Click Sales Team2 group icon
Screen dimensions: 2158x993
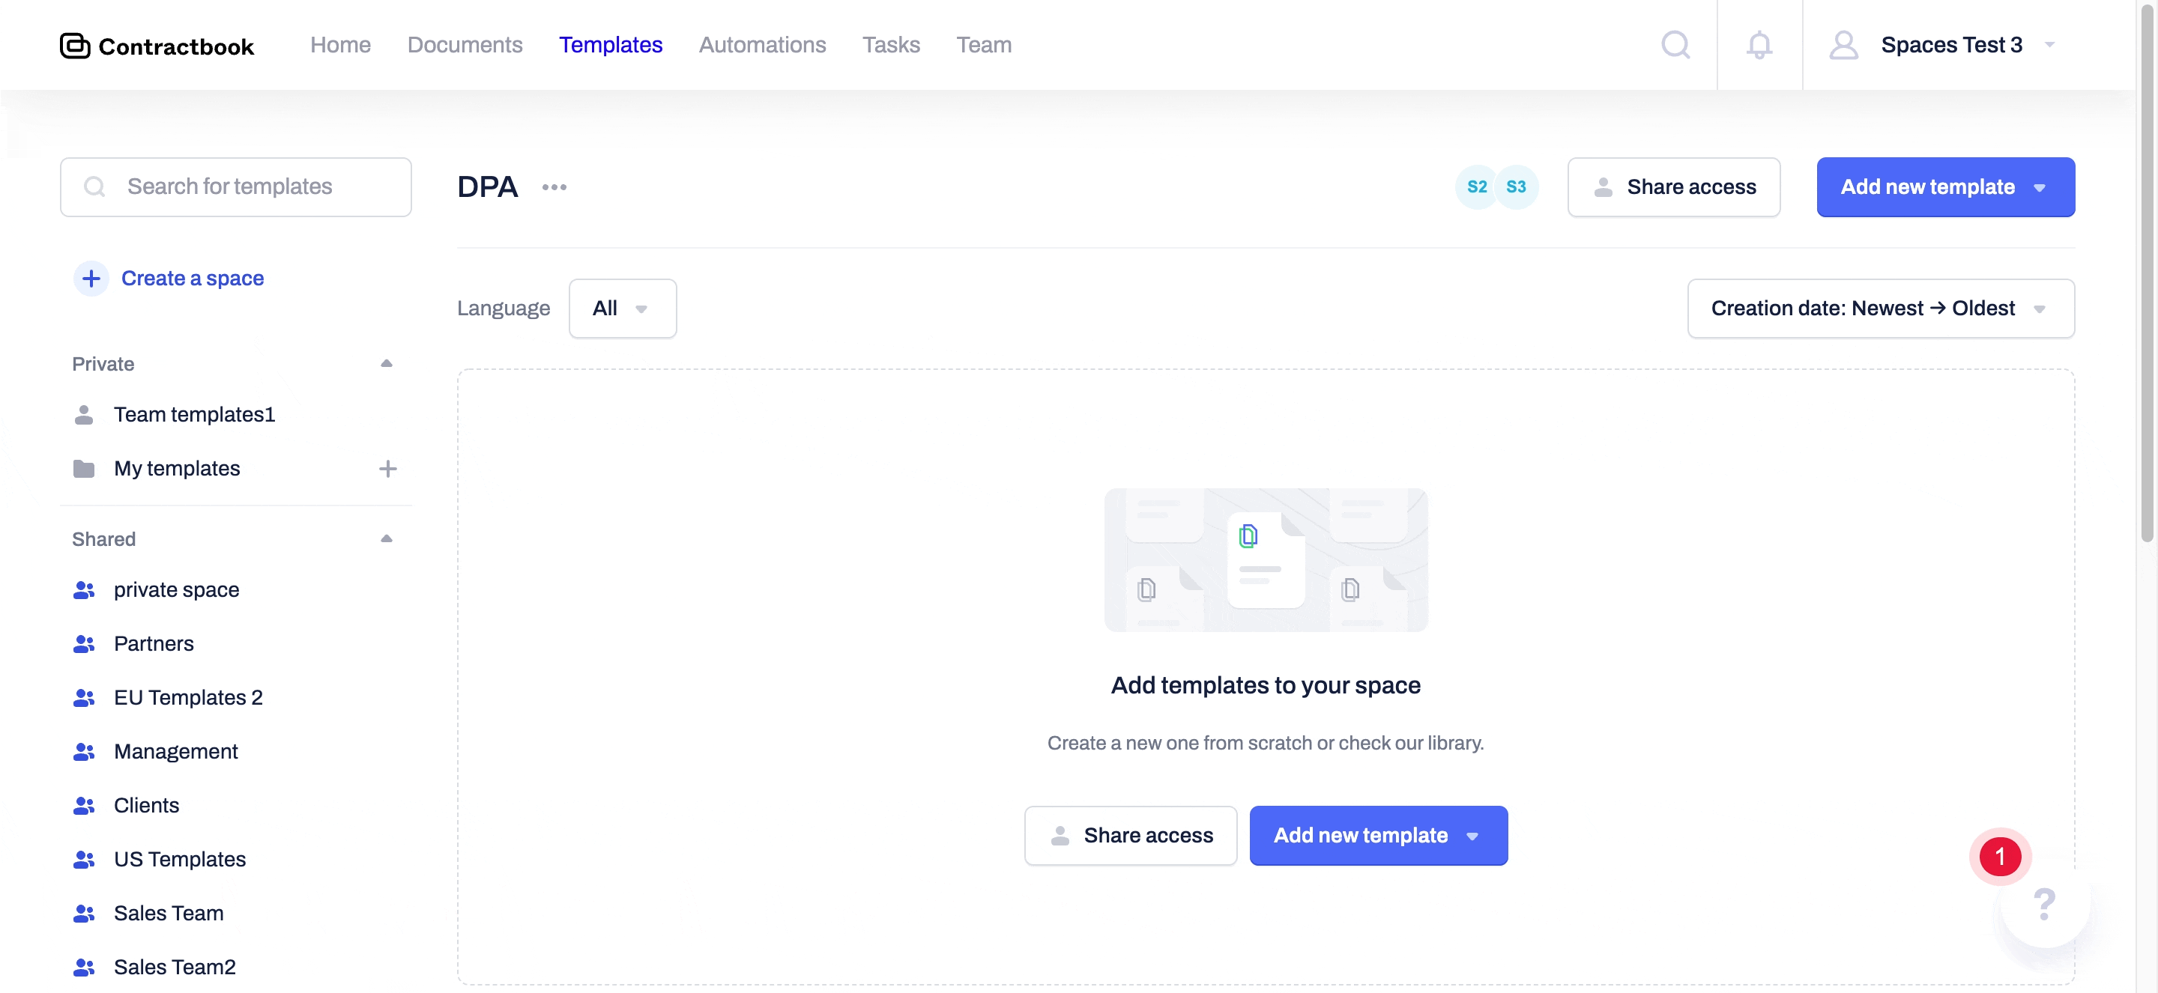(84, 966)
